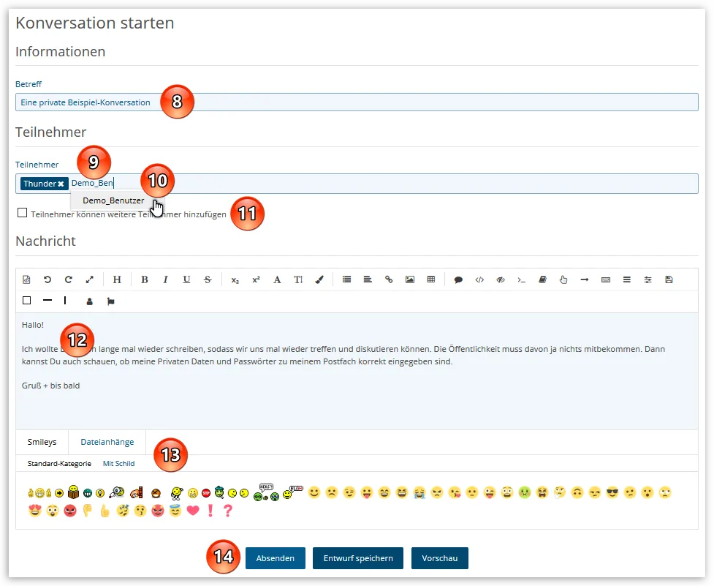Click the empty square box toolbar icon
Image resolution: width=714 pixels, height=586 pixels.
27,301
